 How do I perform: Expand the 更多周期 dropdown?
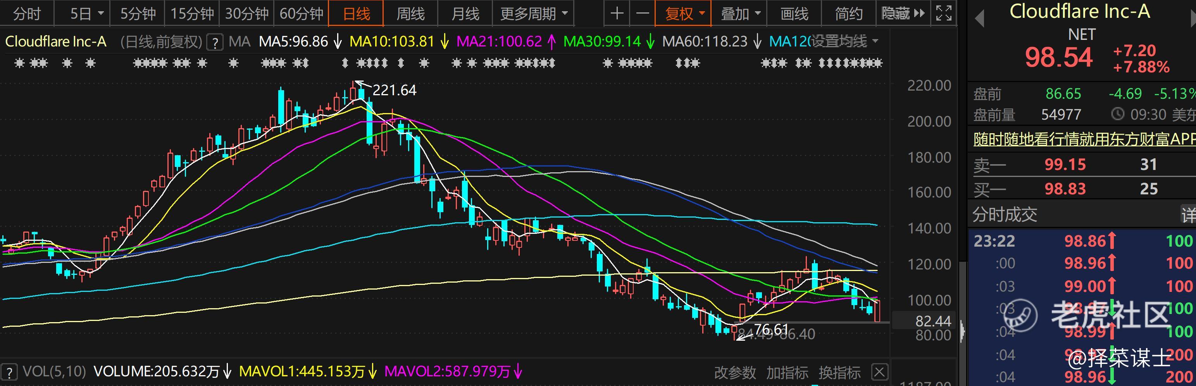pyautogui.click(x=533, y=14)
